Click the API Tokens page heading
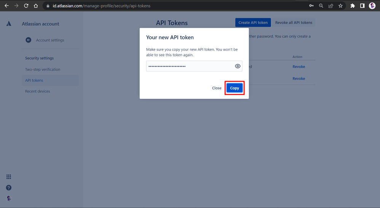Viewport: 380px width, 208px height. (172, 23)
